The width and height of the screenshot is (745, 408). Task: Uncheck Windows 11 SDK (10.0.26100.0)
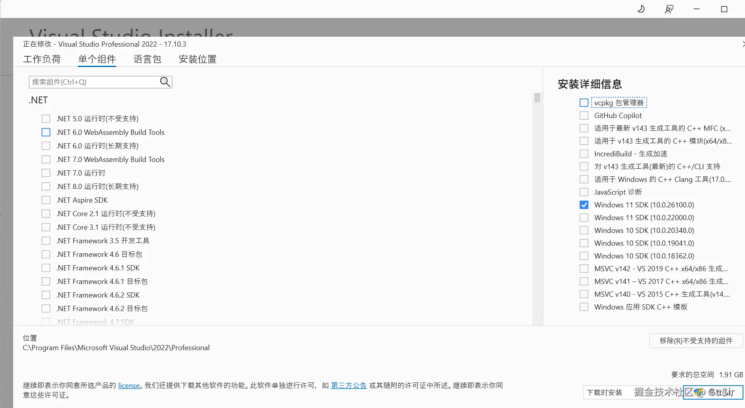pyautogui.click(x=584, y=205)
